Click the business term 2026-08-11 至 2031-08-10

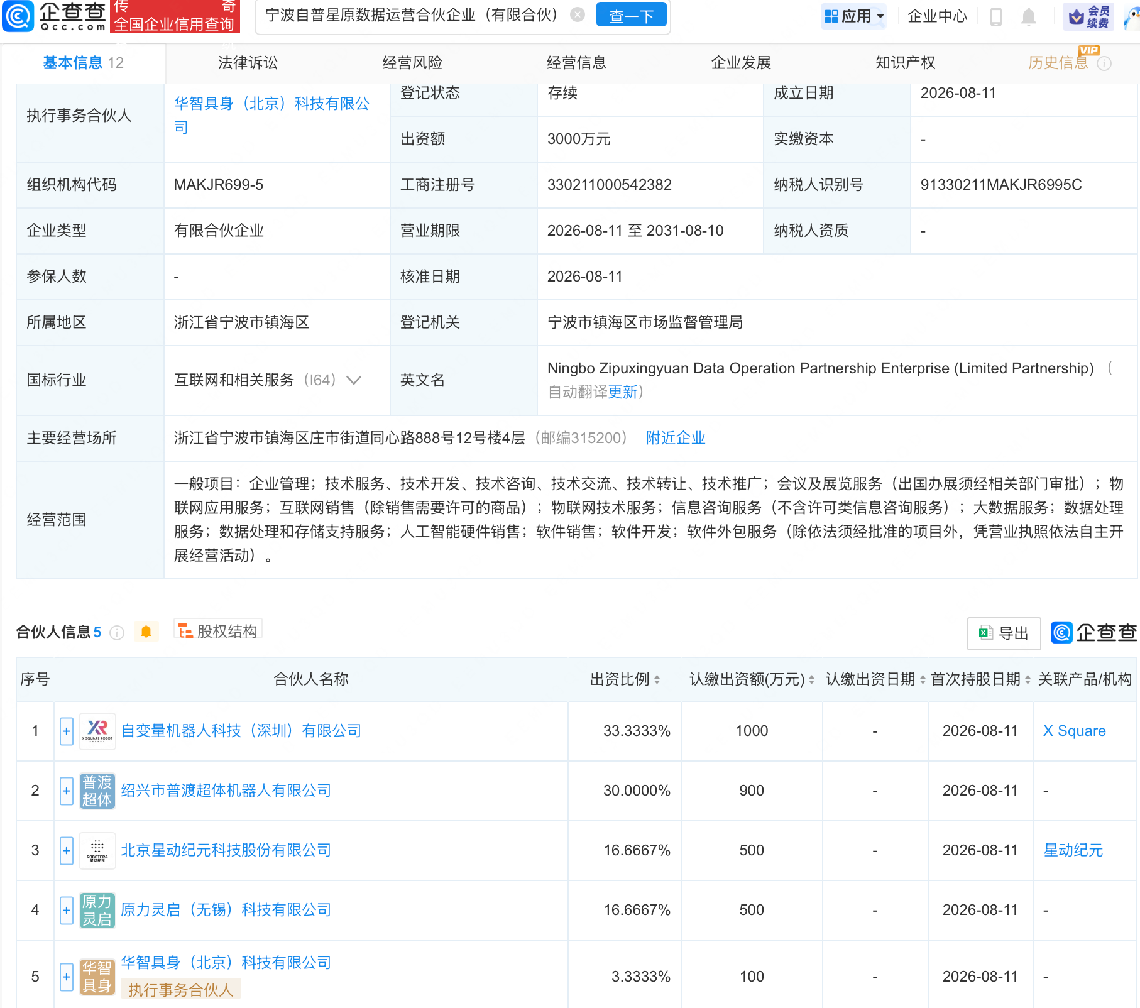click(x=635, y=231)
